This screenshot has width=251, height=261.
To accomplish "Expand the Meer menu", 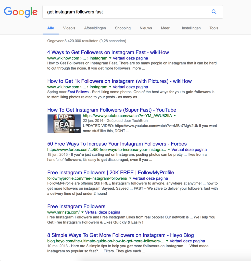I will [x=165, y=28].
